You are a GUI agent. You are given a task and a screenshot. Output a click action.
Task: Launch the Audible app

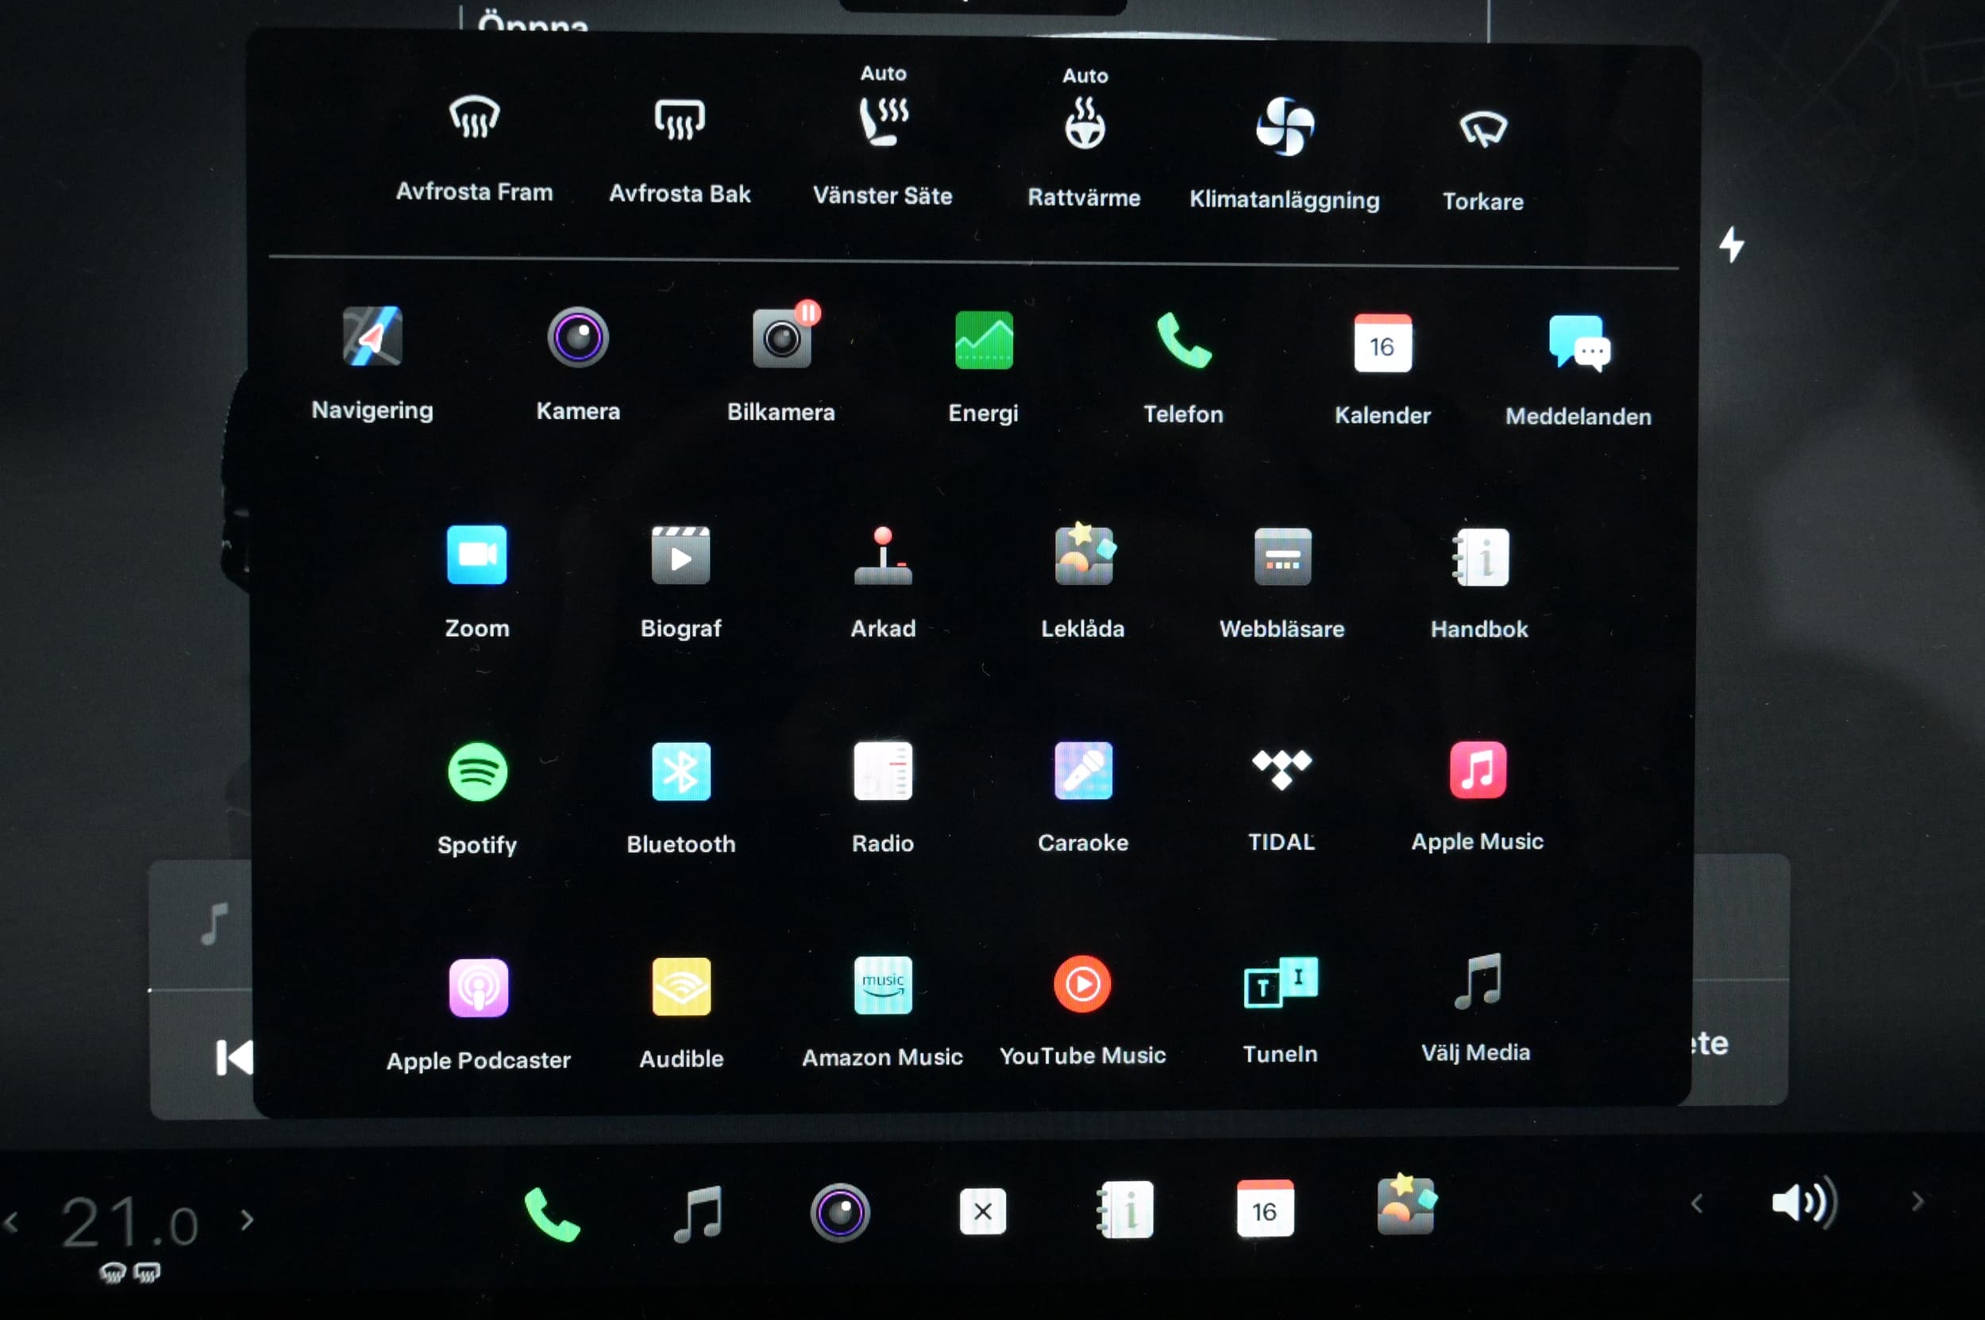click(681, 987)
